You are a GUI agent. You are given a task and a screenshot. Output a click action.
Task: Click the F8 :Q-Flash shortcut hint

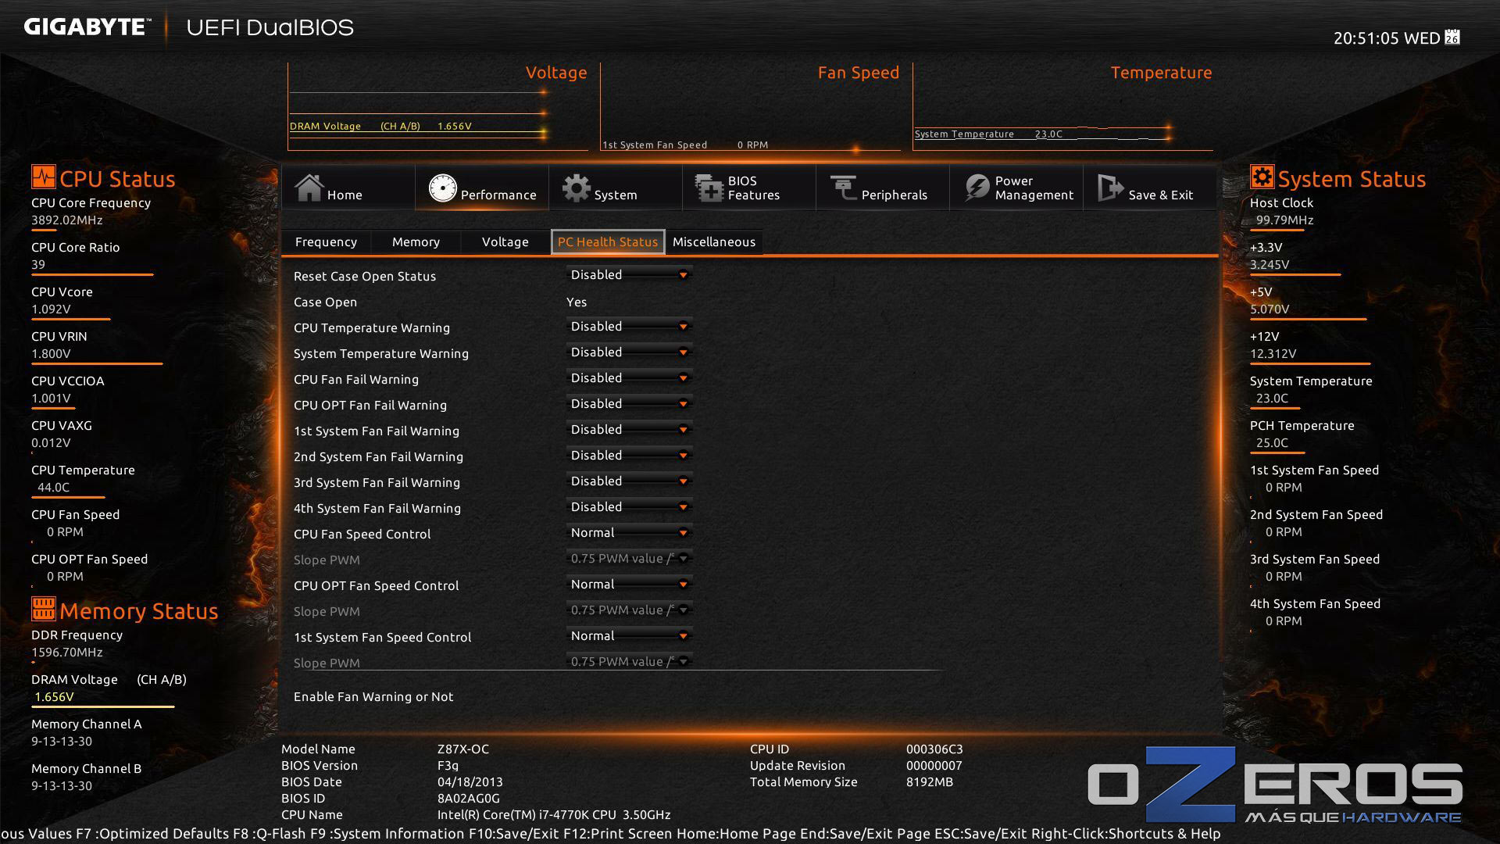[x=269, y=834]
